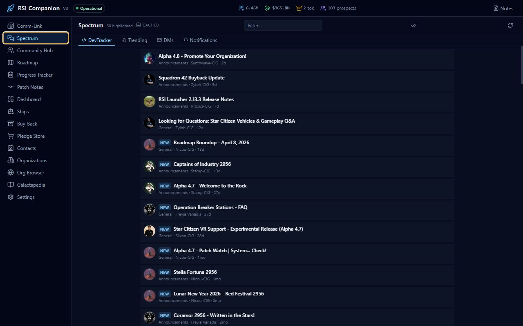Open Stella Fortuna 2956 post

tap(297, 275)
